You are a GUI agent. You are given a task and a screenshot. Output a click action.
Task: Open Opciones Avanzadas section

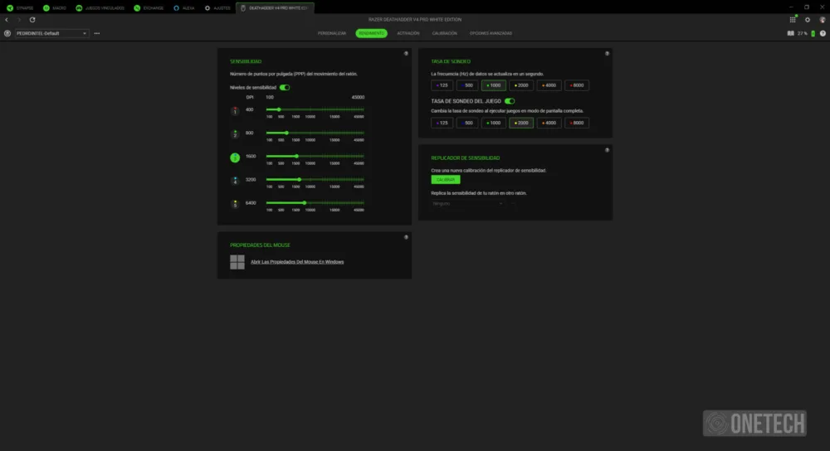(x=491, y=33)
